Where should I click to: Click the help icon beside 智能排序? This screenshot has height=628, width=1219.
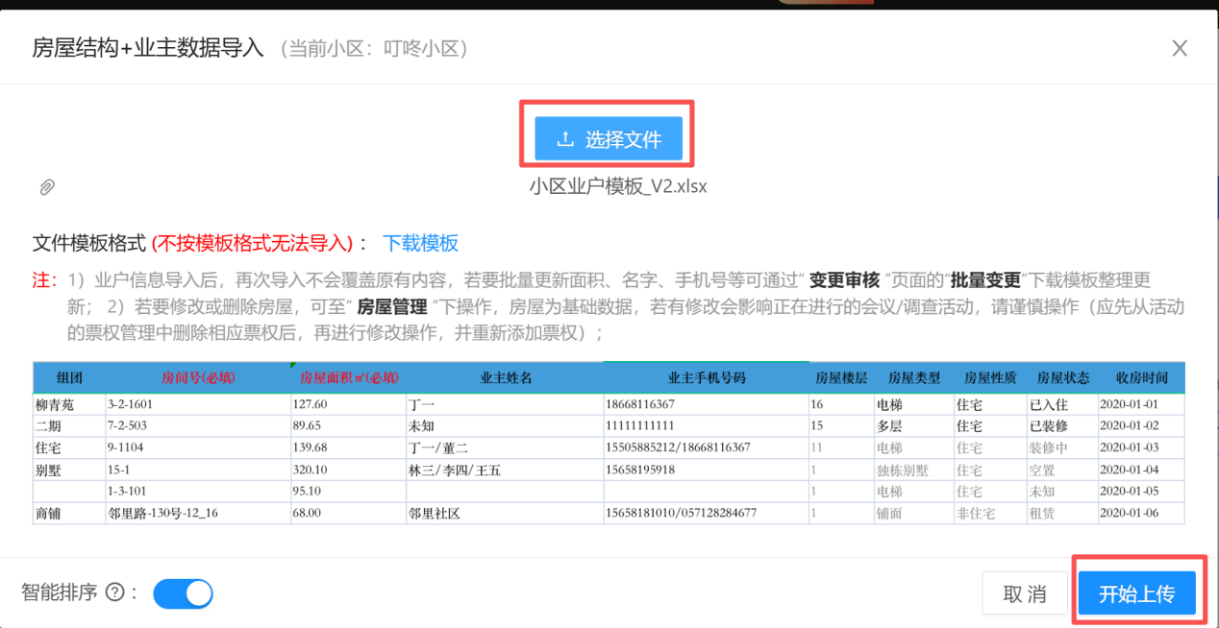coord(114,592)
